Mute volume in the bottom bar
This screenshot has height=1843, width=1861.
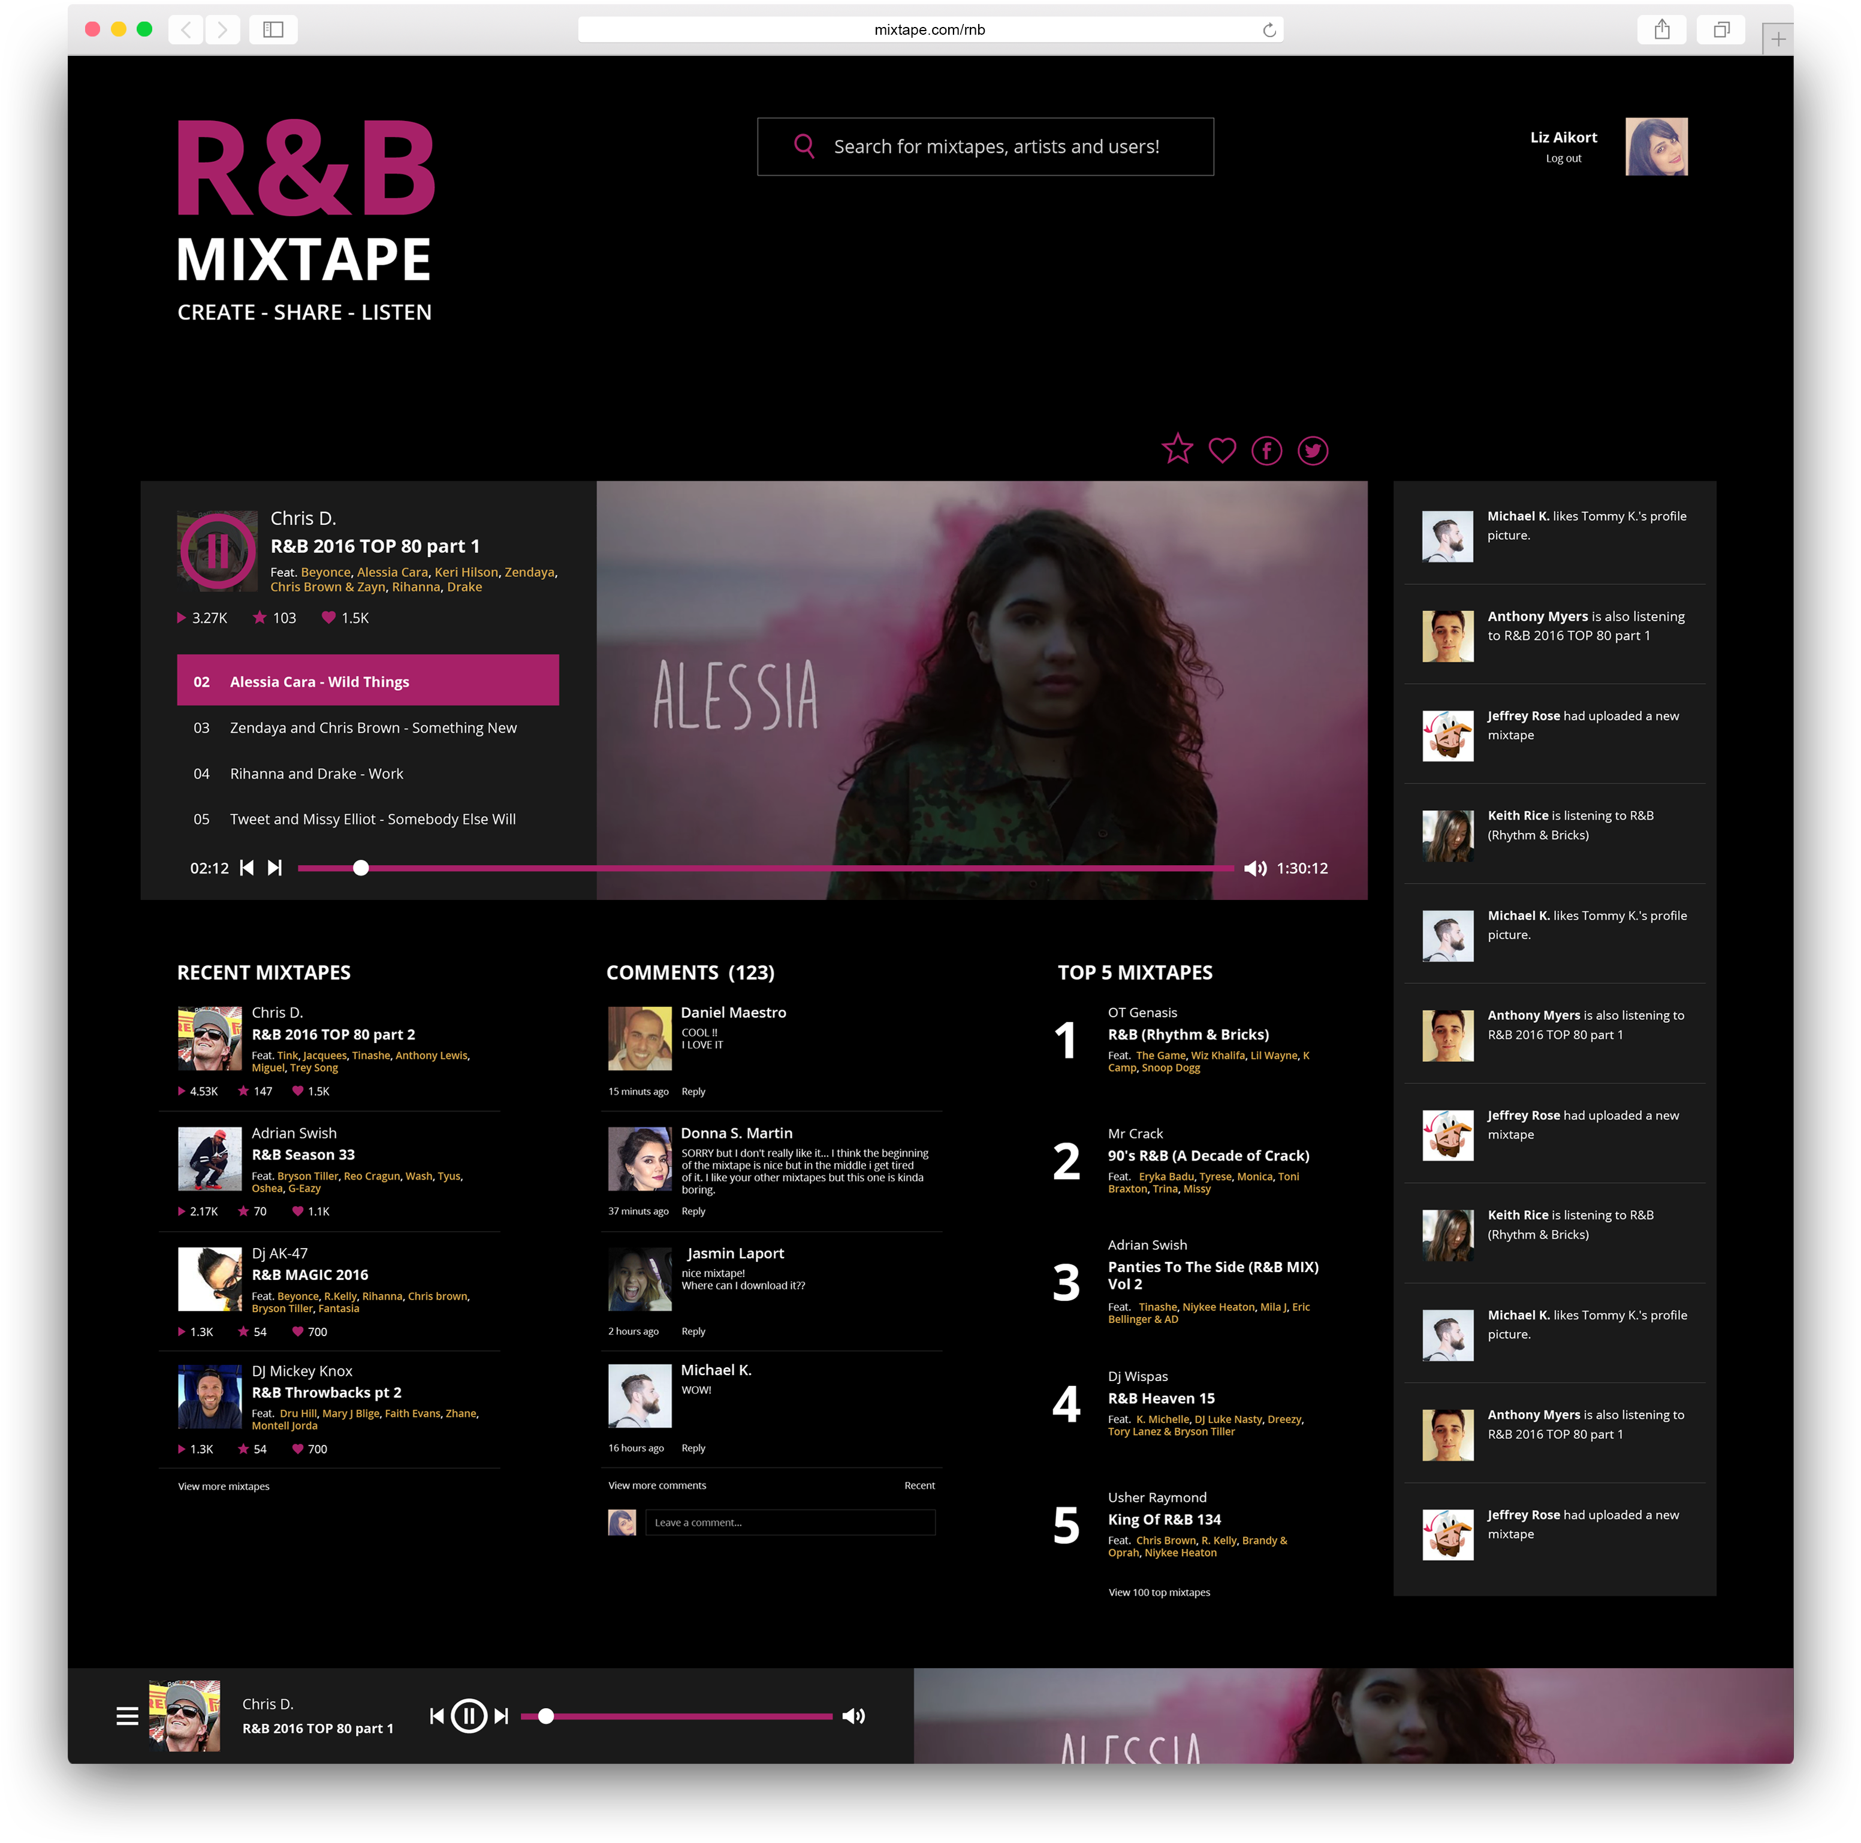pos(853,1716)
